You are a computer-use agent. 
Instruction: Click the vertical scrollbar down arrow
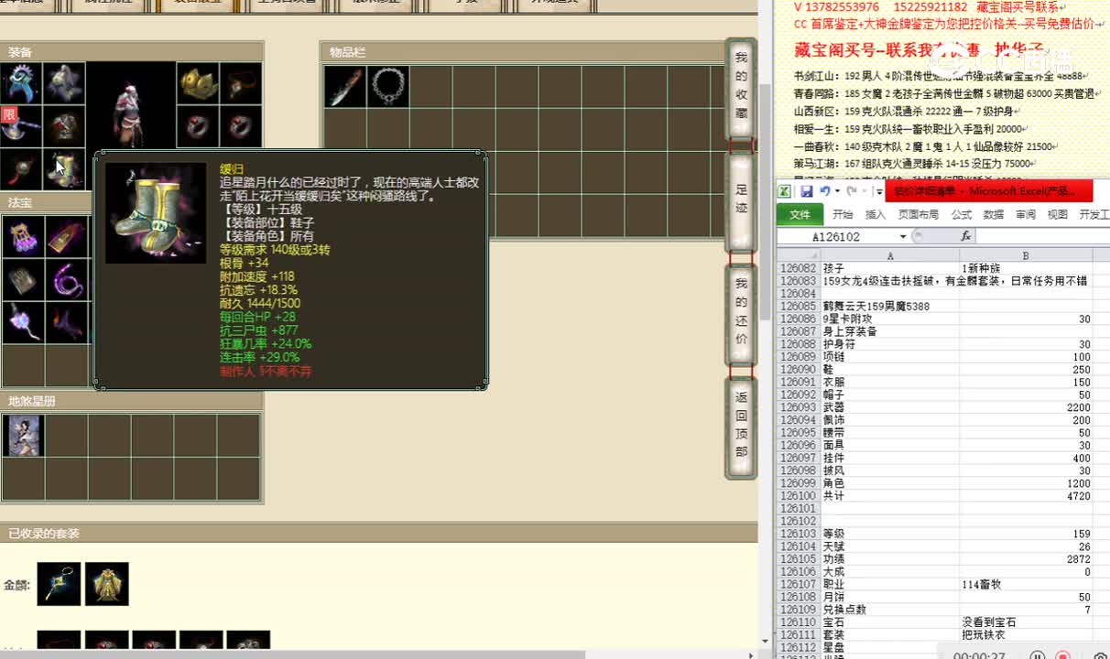[x=764, y=642]
